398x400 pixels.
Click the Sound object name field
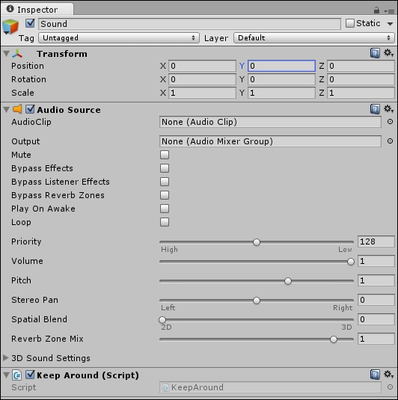click(189, 24)
